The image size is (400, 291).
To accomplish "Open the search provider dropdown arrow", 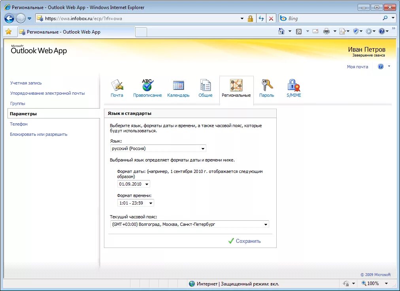I will tap(393, 18).
